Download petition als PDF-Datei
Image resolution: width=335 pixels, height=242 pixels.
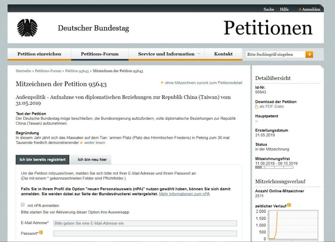[x=271, y=107]
